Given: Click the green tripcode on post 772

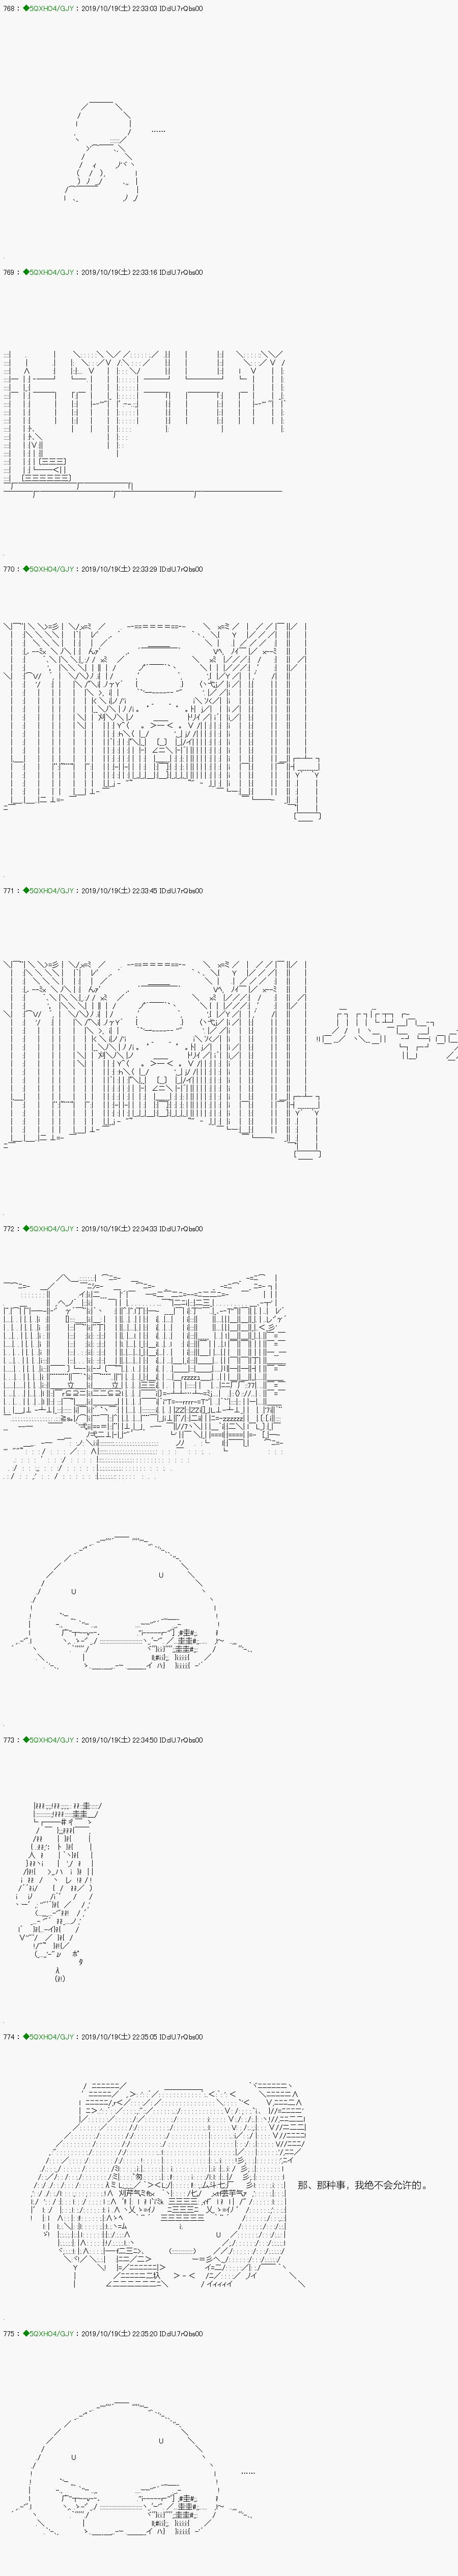Looking at the screenshot, I should 46,1228.
